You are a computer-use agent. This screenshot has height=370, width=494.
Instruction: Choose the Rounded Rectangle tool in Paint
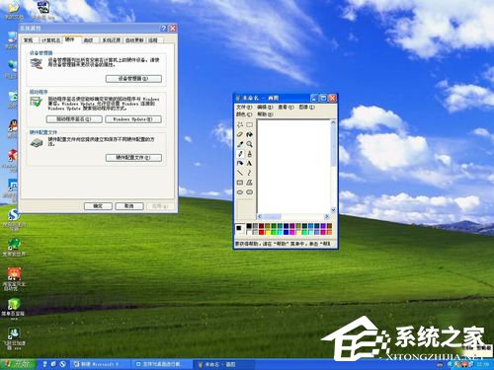pos(250,192)
